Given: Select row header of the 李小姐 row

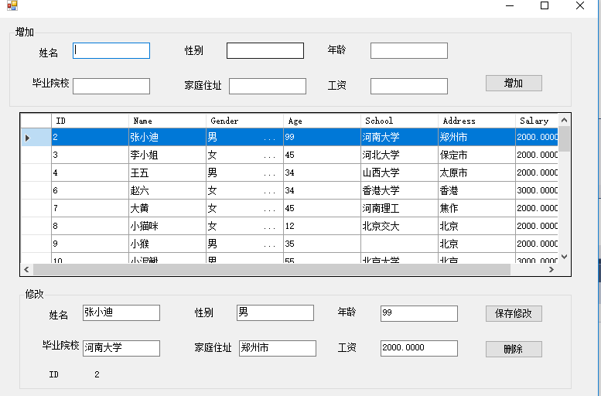Looking at the screenshot, I should 36,155.
